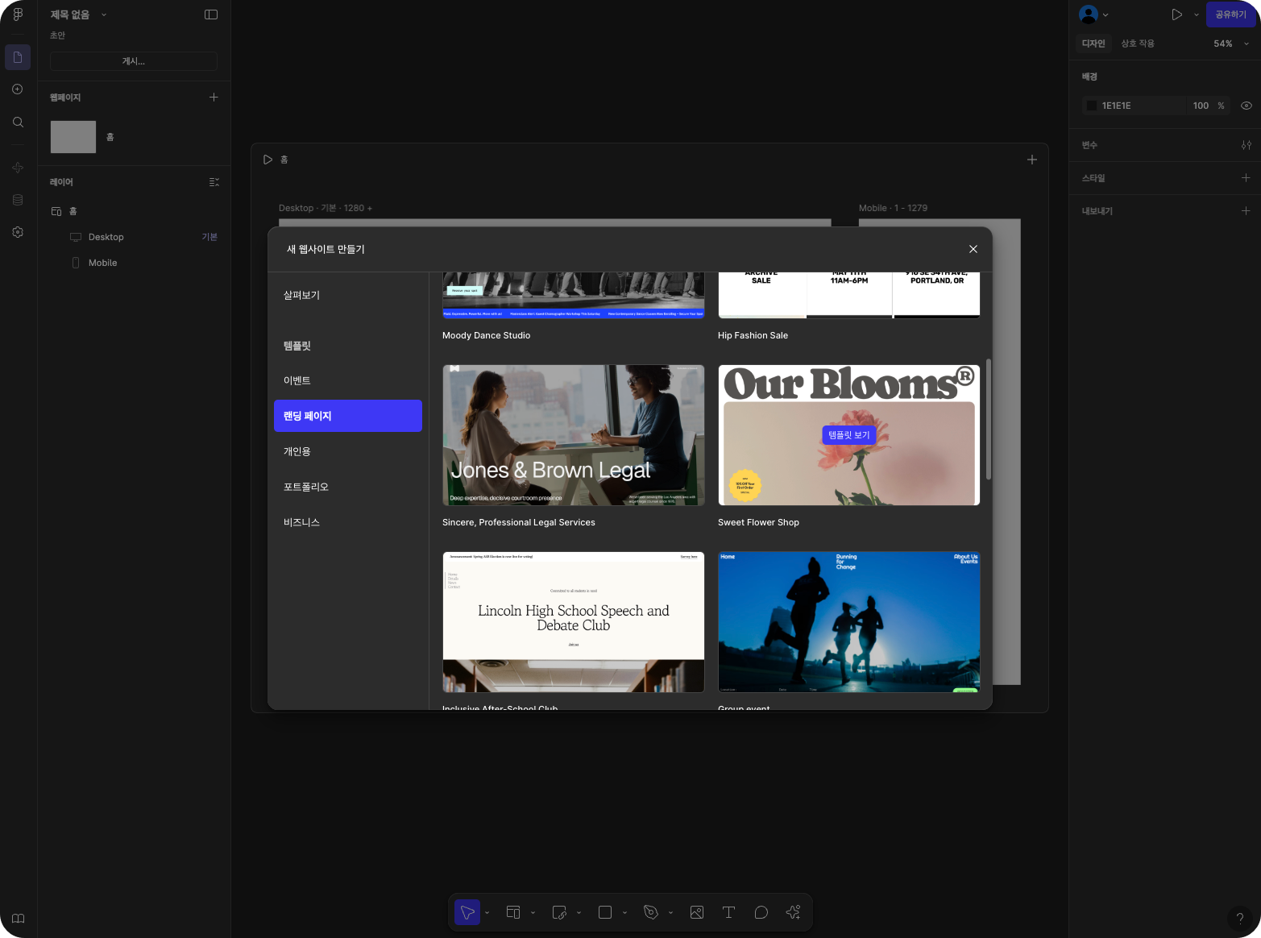Screen dimensions: 1261x938
Task: Open the Insert block options chevron
Action: (579, 913)
